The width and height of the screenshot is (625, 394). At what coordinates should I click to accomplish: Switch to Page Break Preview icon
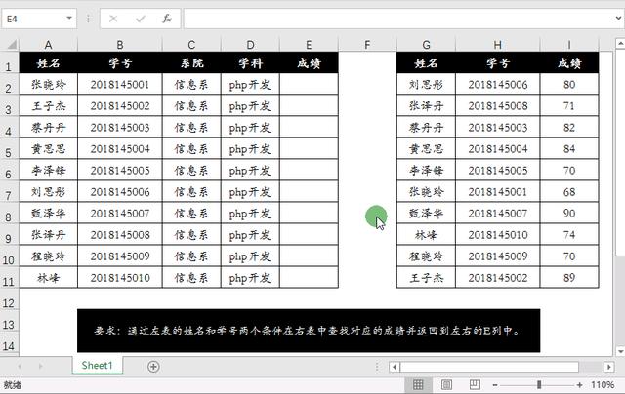pos(475,385)
